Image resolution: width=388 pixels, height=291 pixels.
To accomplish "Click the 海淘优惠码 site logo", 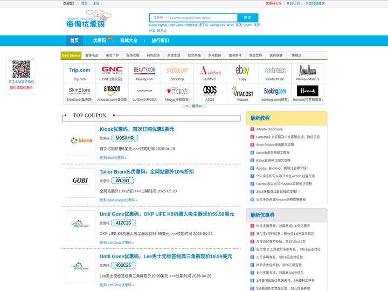I will (88, 19).
